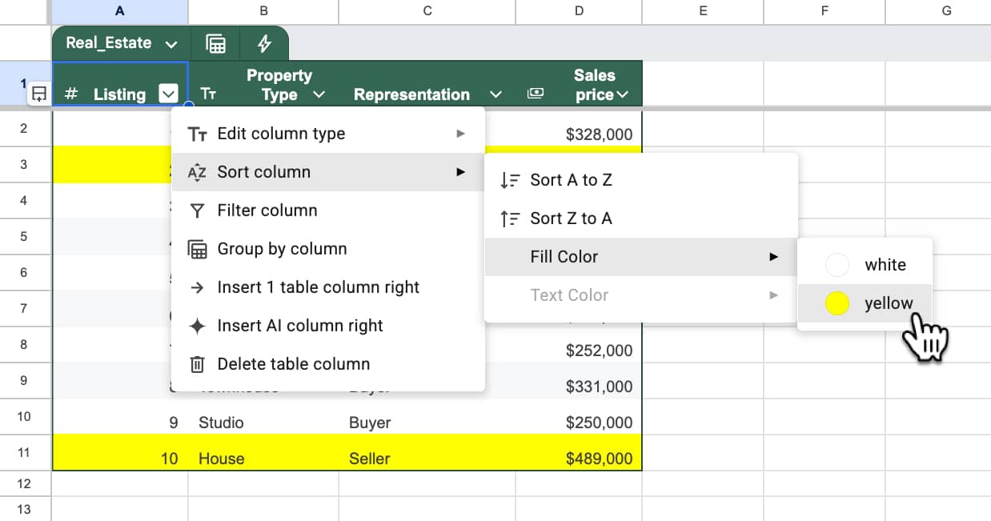The width and height of the screenshot is (991, 521).
Task: Choose Insert AI column right
Action: [x=328, y=326]
